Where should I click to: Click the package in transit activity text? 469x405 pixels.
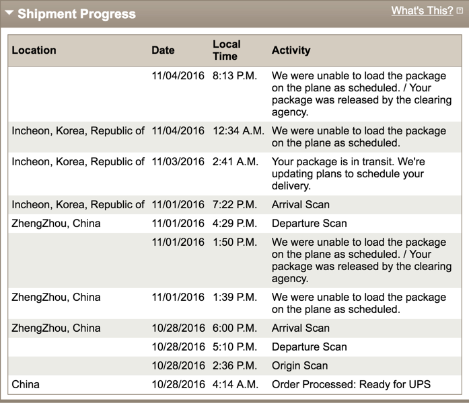coord(348,174)
